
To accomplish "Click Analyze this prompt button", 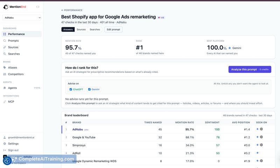I will (x=250, y=69).
